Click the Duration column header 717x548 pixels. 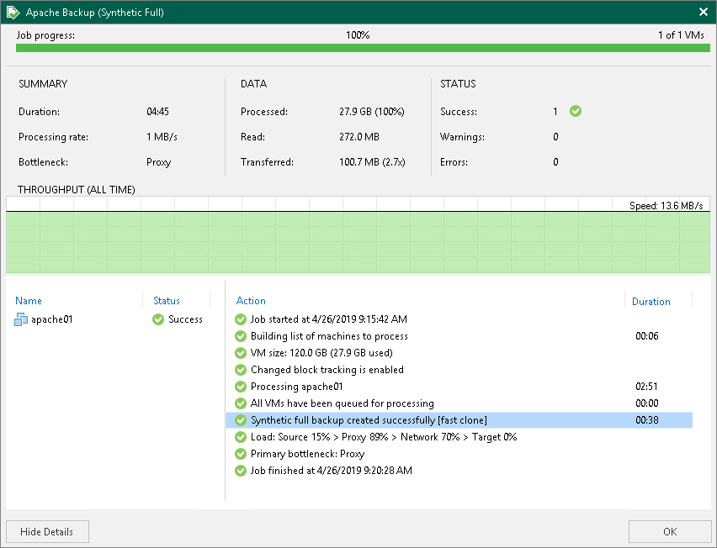651,301
